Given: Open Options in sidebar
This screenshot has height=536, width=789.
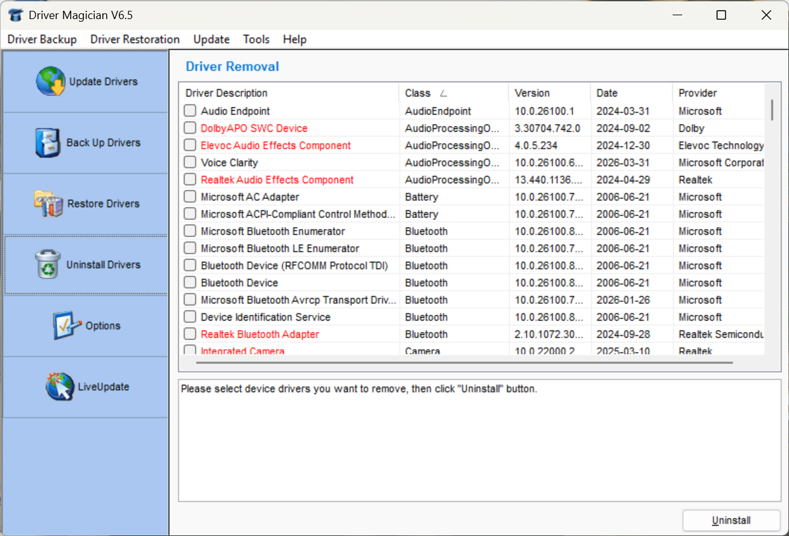Looking at the screenshot, I should [86, 326].
